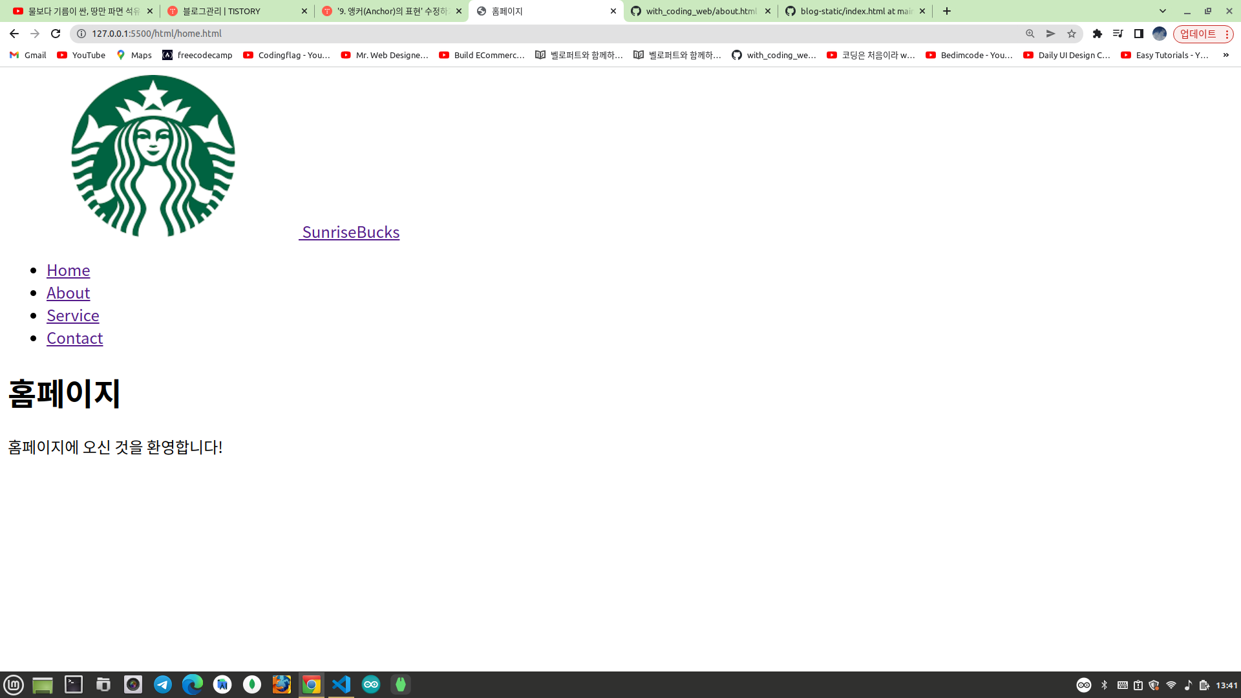1241x698 pixels.
Task: Open the Codingflag YouTube bookmark
Action: [286, 55]
